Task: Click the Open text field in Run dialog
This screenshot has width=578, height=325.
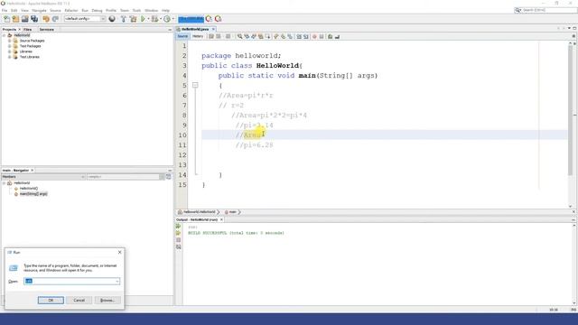Action: [71, 282]
